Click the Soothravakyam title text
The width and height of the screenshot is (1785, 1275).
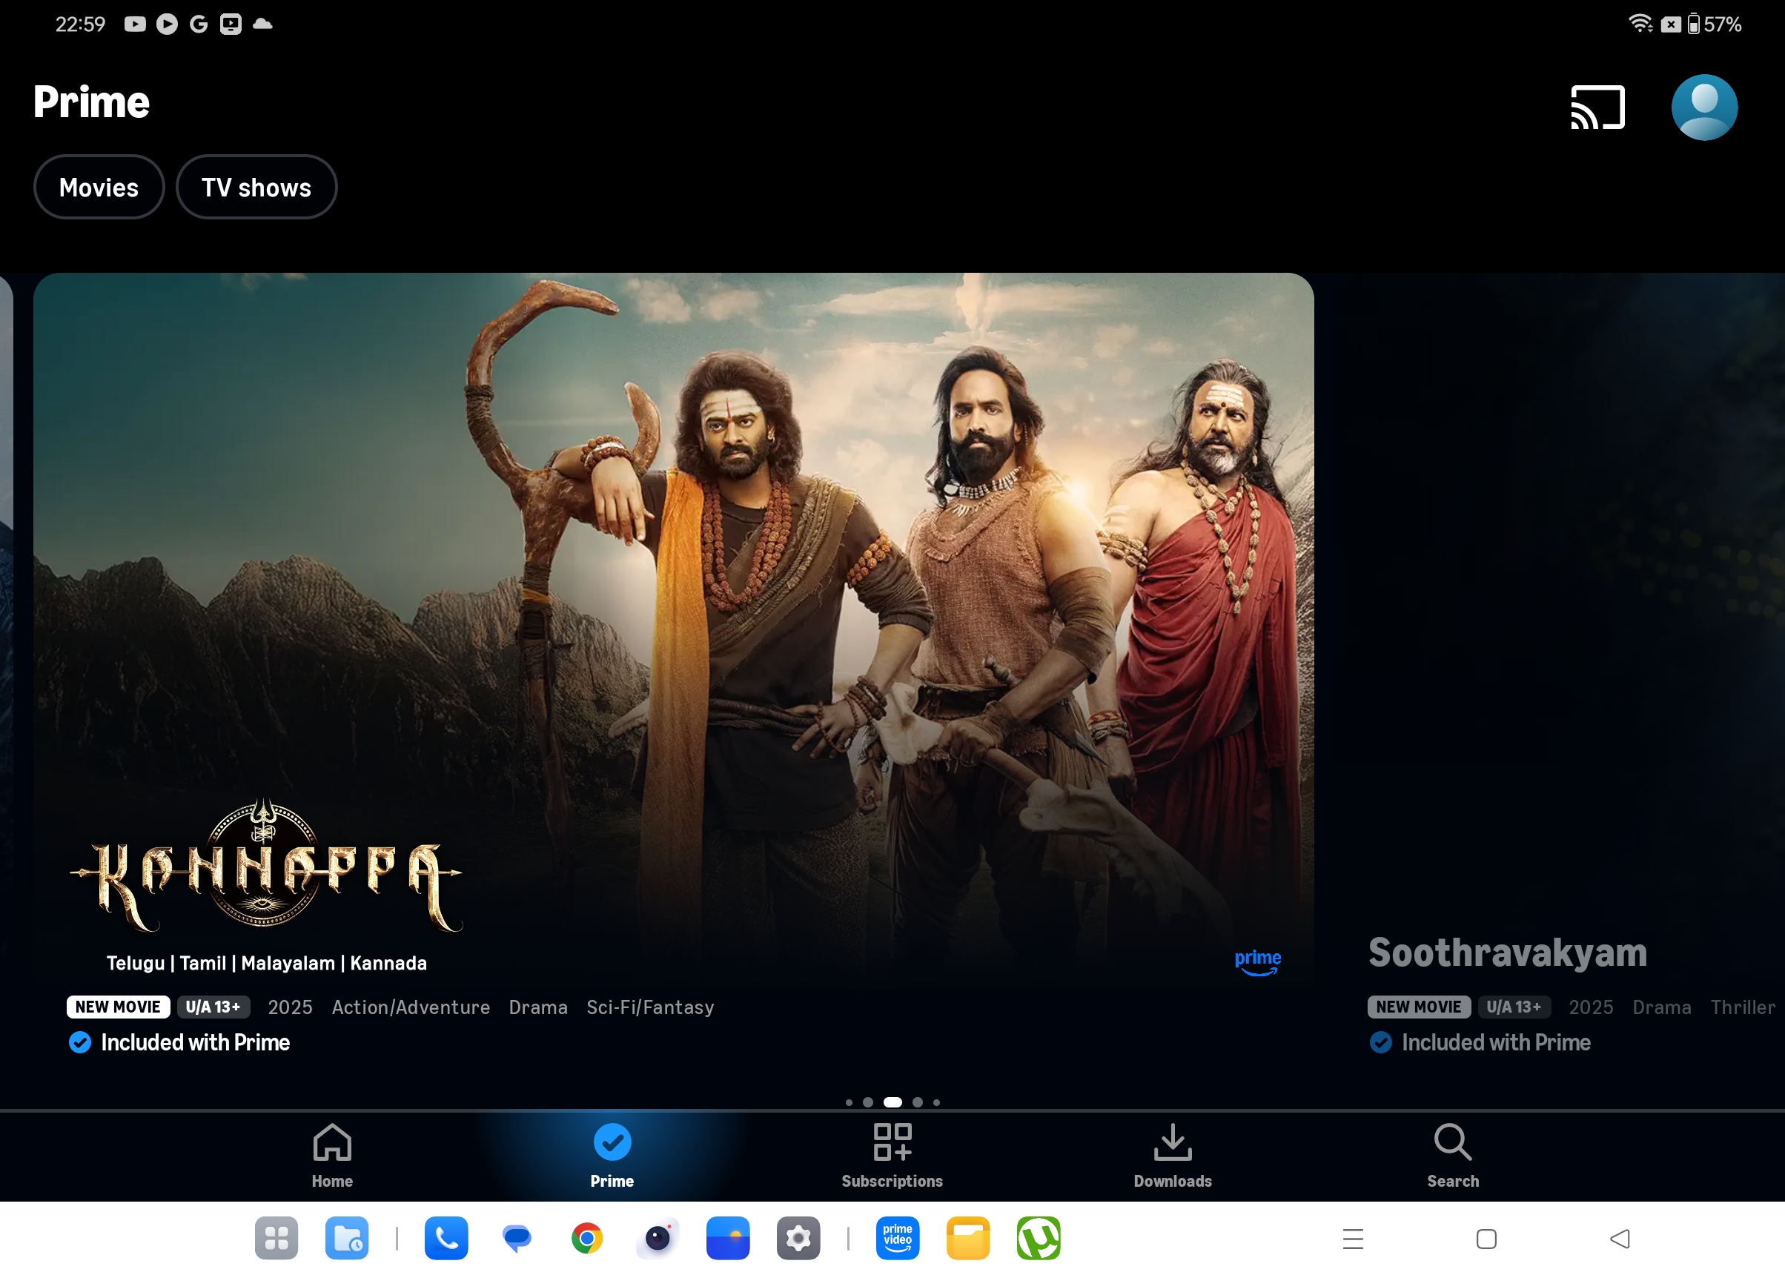click(1507, 953)
